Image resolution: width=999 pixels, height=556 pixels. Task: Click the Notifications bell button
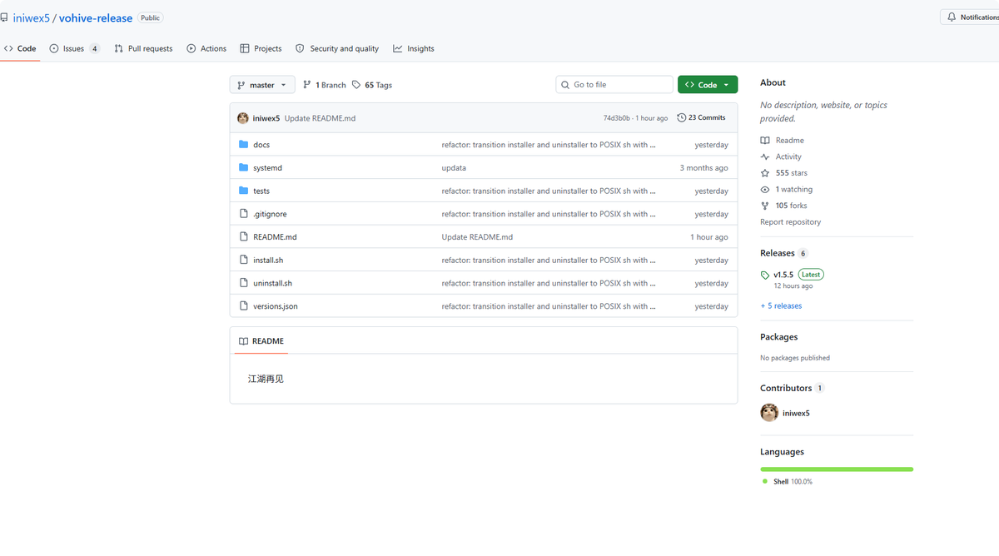tap(970, 17)
